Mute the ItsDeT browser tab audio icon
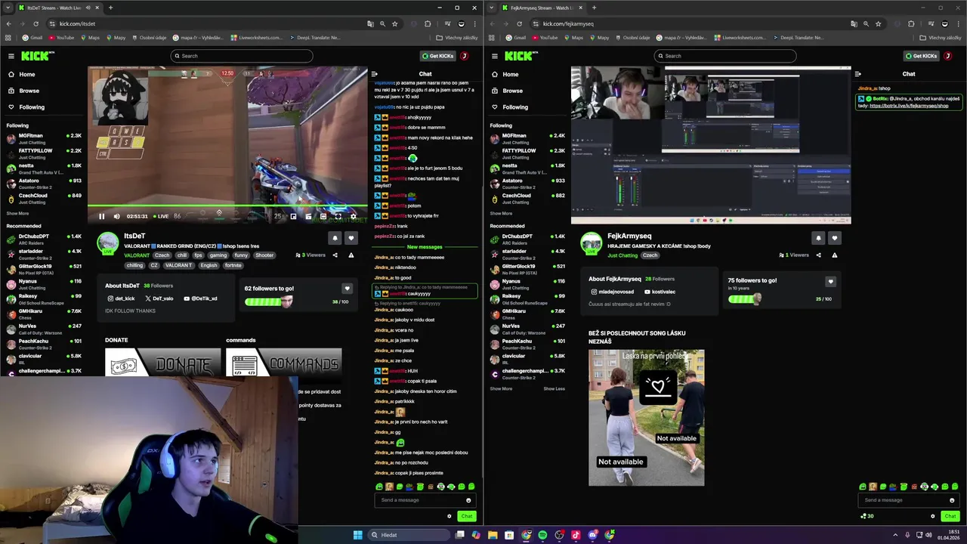Image resolution: width=967 pixels, height=544 pixels. [88, 8]
